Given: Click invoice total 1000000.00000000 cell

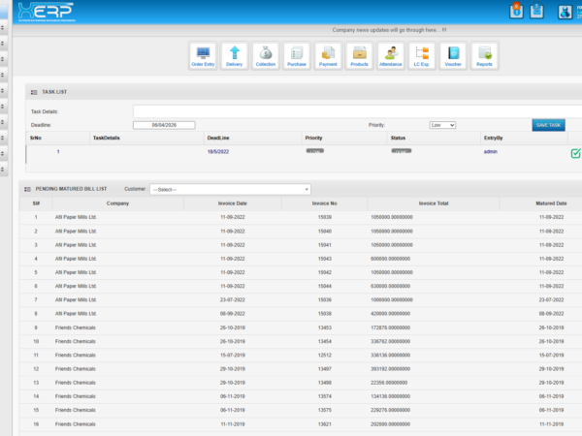Looking at the screenshot, I should click(x=434, y=300).
